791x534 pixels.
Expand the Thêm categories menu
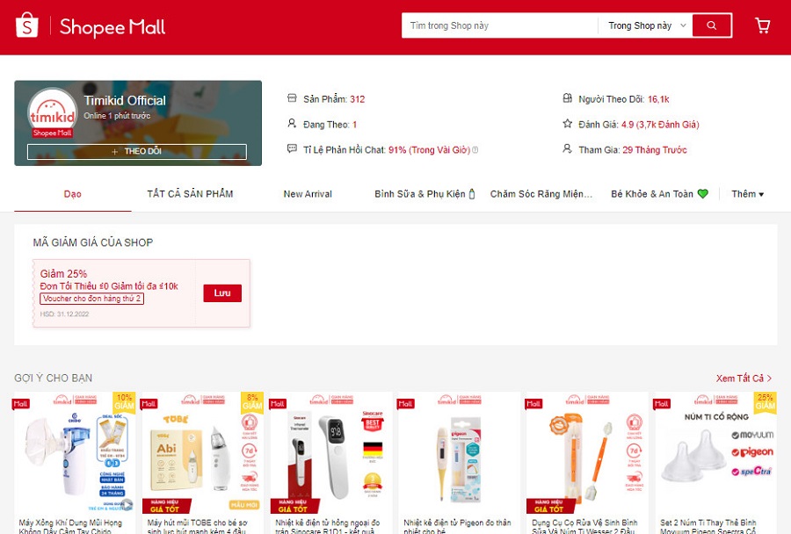[747, 194]
